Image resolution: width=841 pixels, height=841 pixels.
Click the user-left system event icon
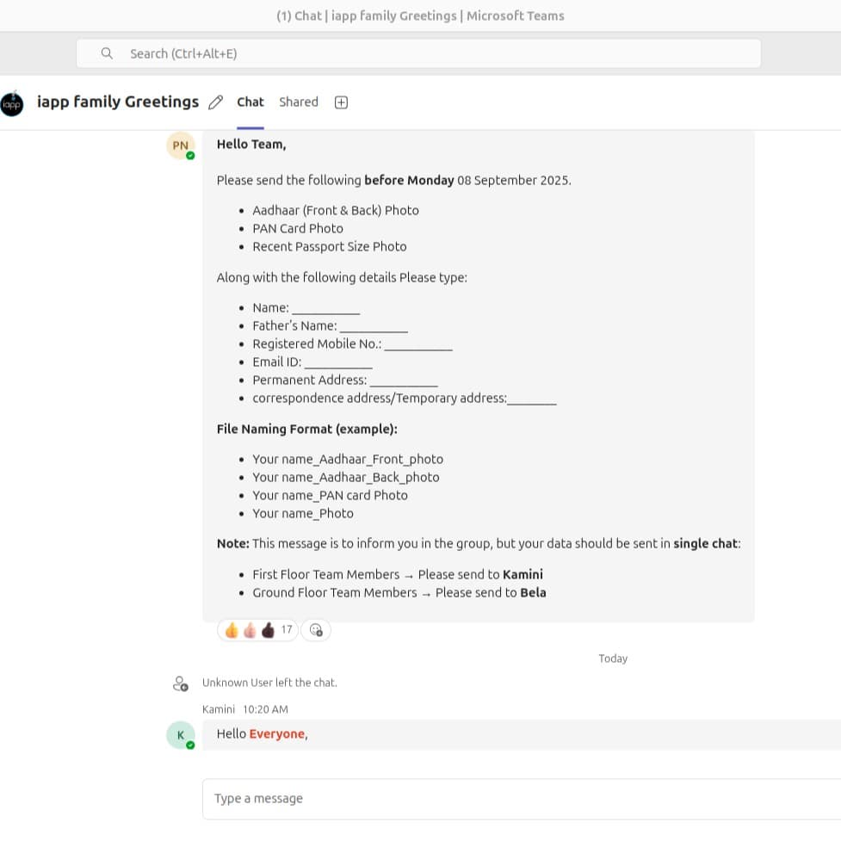(180, 683)
